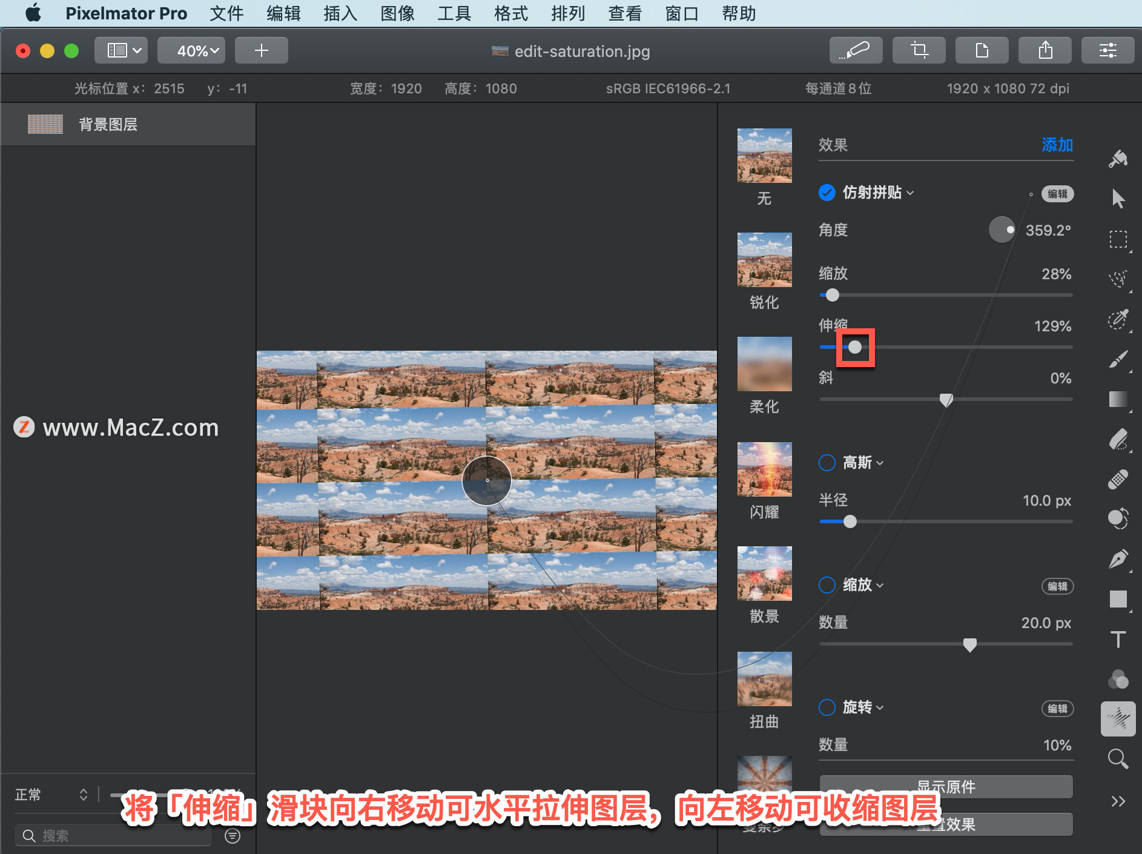
Task: Select the 背景图层 layer
Action: pos(128,124)
